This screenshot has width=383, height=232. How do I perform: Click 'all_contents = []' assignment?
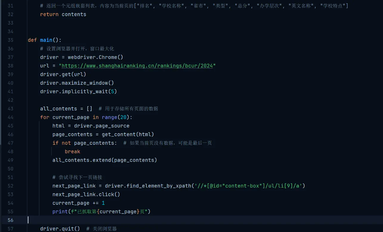coord(66,109)
